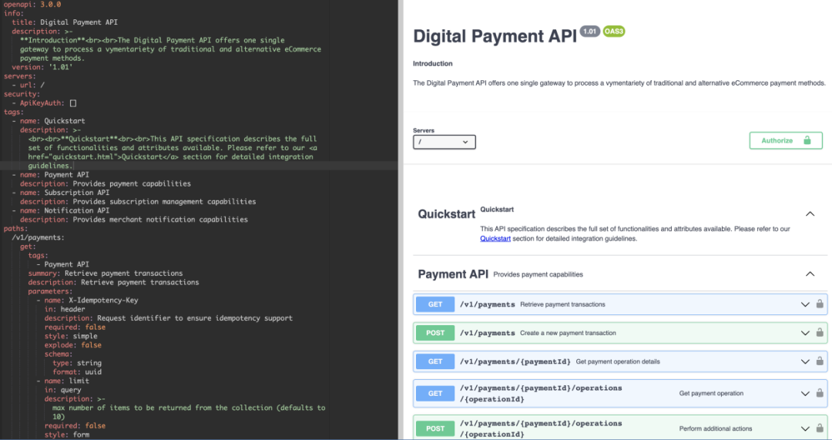832x440 pixels.
Task: Click the OAS3 badge
Action: point(614,32)
